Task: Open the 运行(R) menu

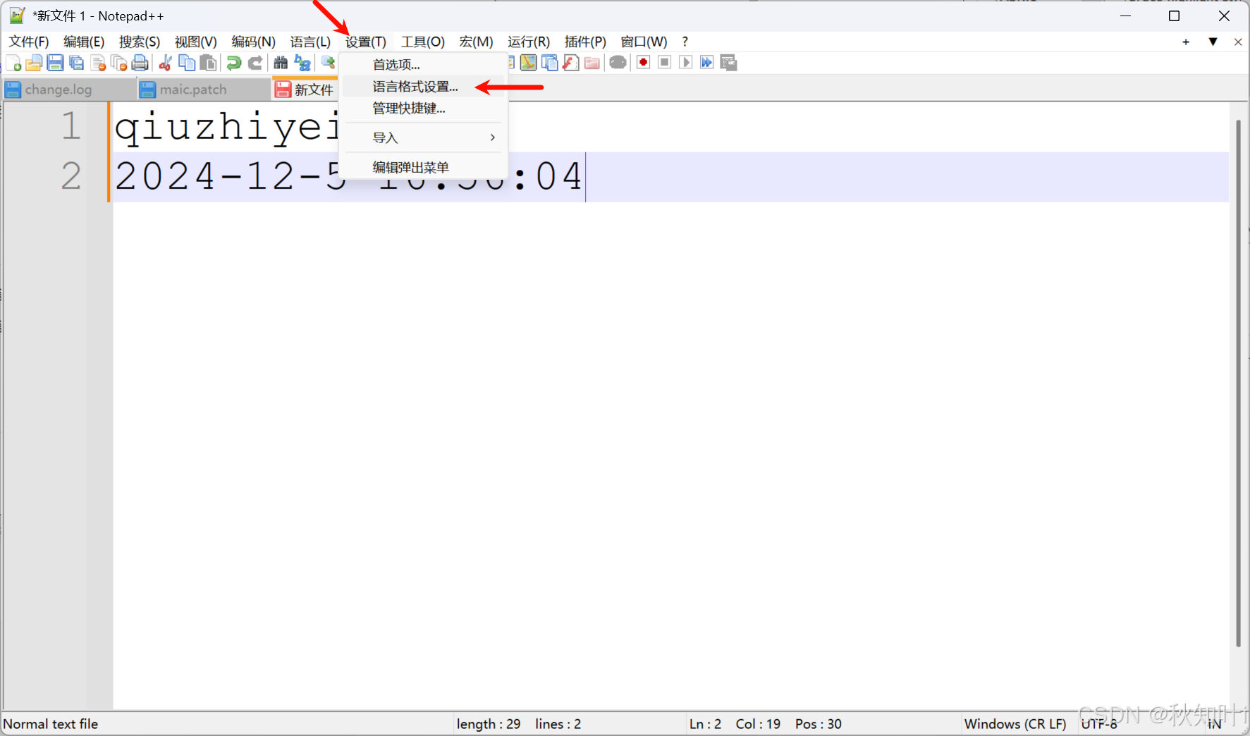Action: 529,42
